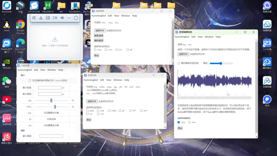Open the WeChat desktop icon
277x156 pixels.
(7, 82)
